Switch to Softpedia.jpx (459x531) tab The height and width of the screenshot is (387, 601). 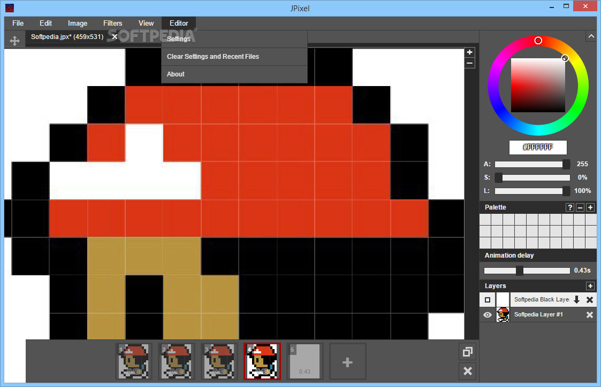pyautogui.click(x=67, y=37)
